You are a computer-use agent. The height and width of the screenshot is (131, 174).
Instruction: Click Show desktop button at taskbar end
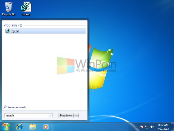click(172, 127)
